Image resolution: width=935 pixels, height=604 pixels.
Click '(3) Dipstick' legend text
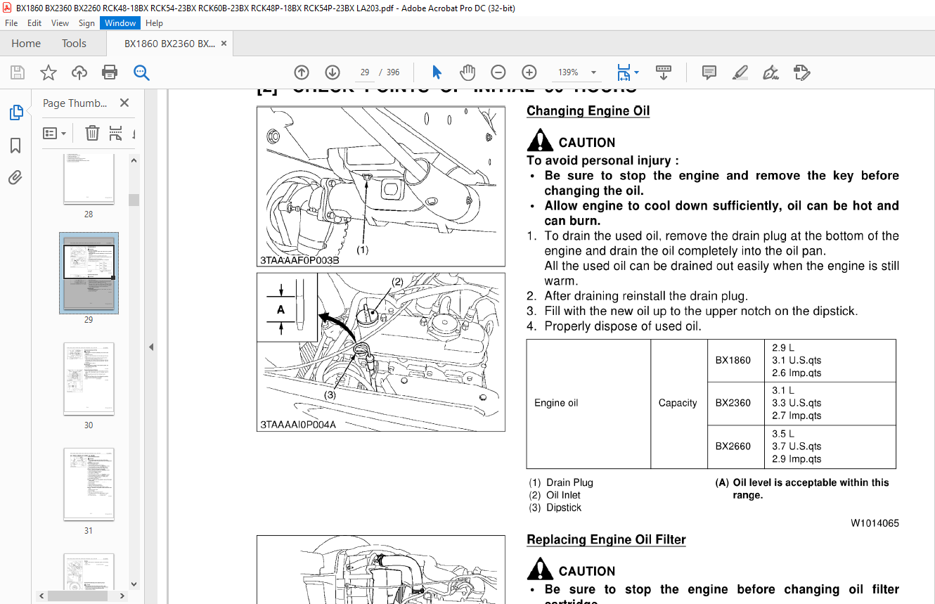[555, 508]
